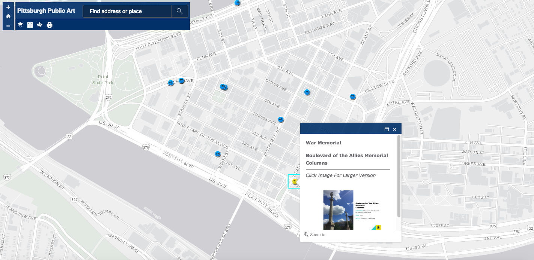534x260 pixels.
Task: Zoom in with the plus button
Action: click(x=8, y=7)
